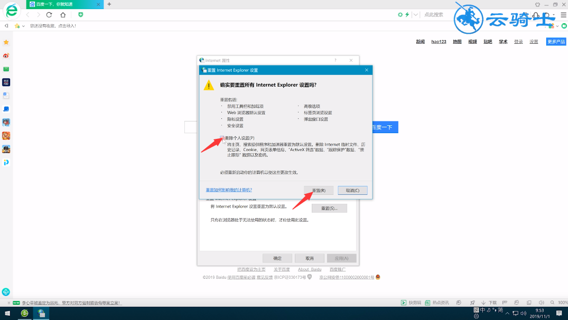
Task: Launch the soldier game icon in the sidebar
Action: point(6,149)
